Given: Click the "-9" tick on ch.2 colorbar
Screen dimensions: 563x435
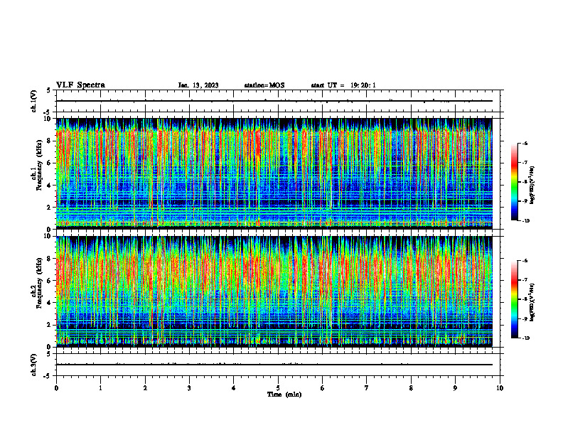Looking at the screenshot, I should coord(525,318).
